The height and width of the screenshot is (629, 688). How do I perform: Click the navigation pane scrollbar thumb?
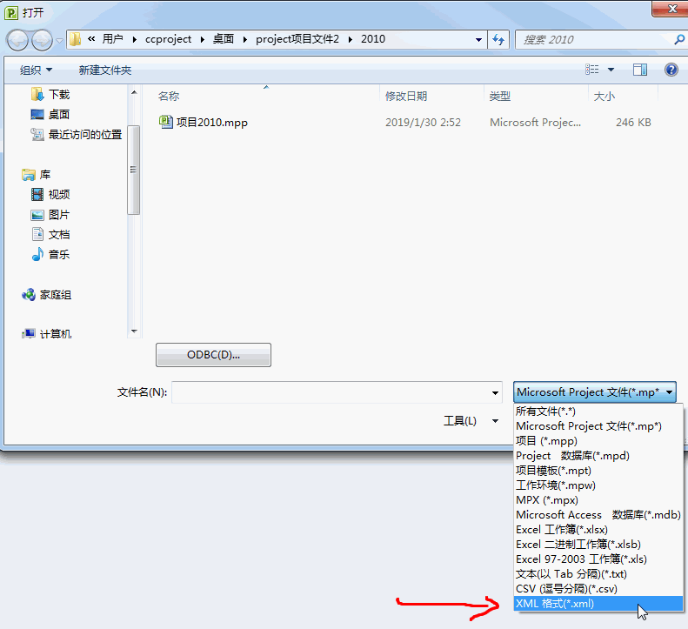tap(134, 170)
